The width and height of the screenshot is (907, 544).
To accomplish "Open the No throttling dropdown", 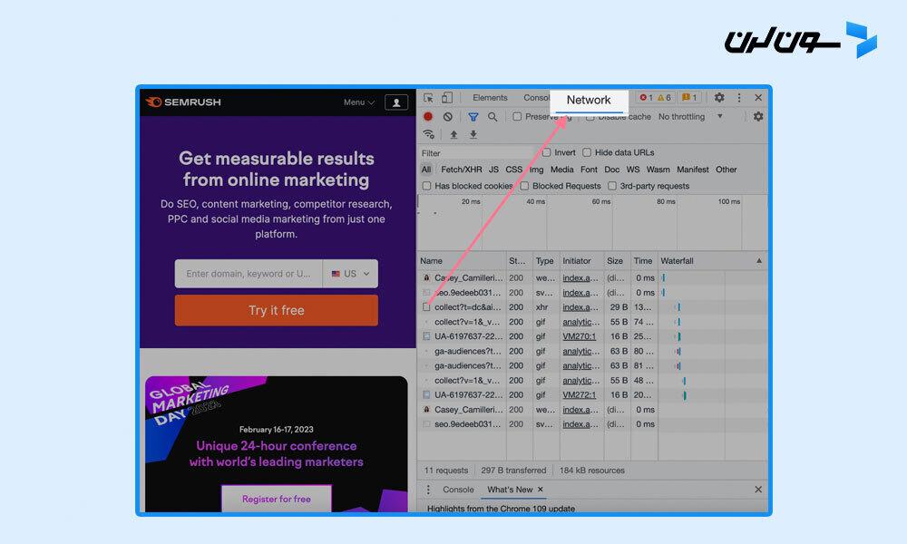I will click(690, 117).
